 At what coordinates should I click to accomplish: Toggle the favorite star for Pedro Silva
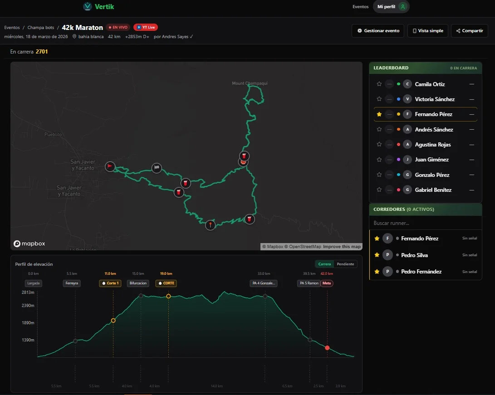pyautogui.click(x=377, y=255)
